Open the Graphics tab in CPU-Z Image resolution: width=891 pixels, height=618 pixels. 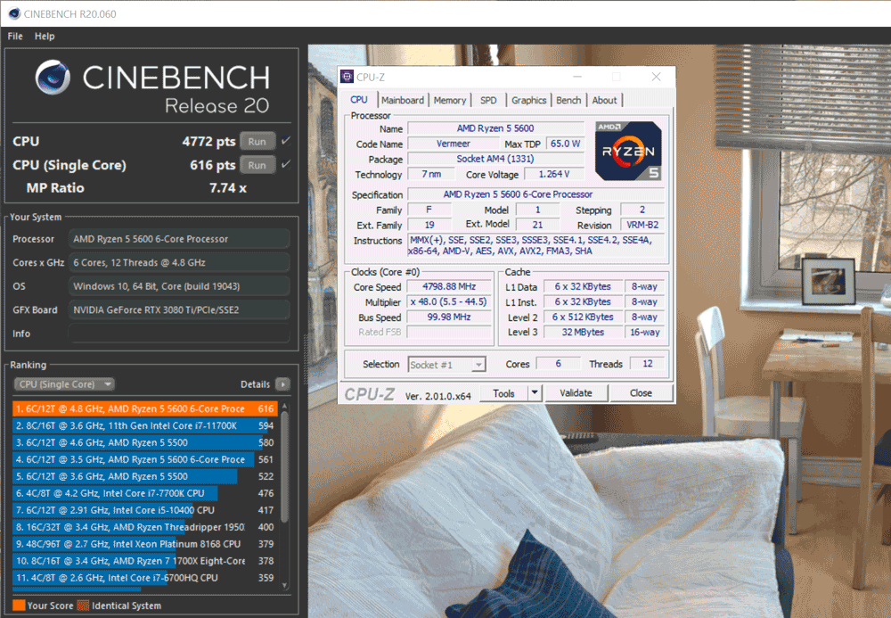pyautogui.click(x=528, y=100)
